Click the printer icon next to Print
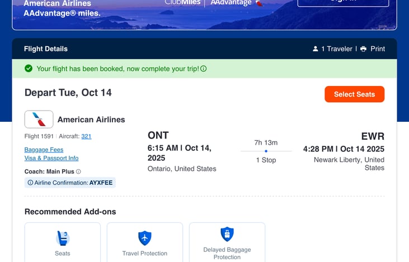The image size is (409, 262). 364,49
